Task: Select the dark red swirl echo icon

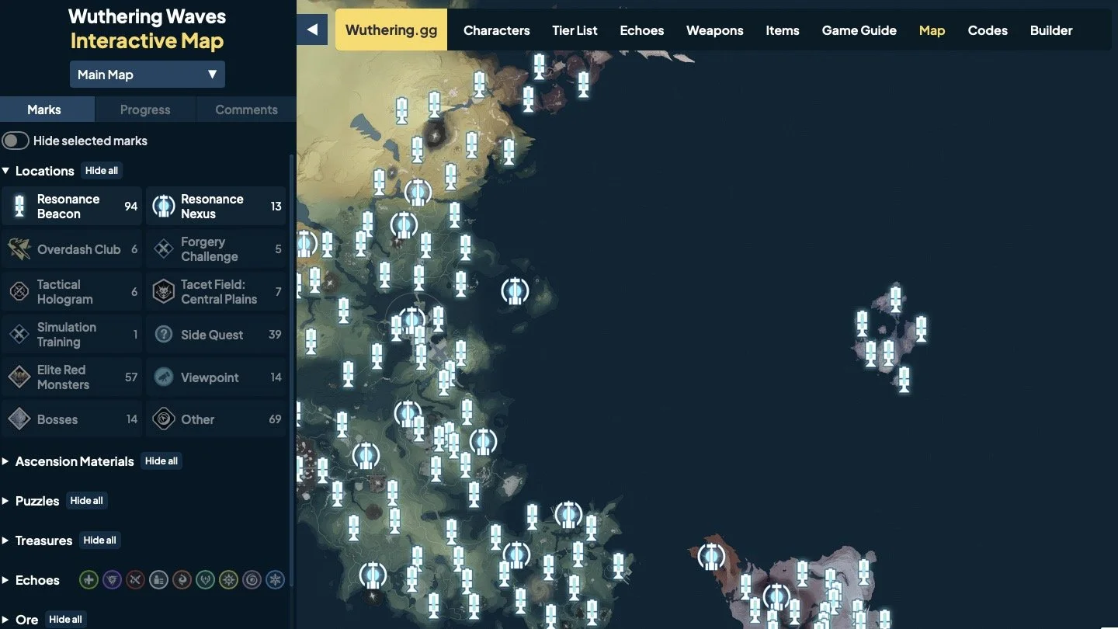Action: click(182, 580)
